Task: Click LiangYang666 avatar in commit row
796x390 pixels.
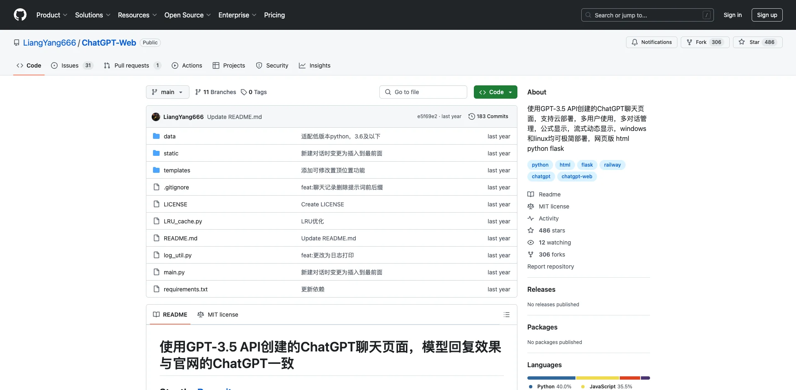Action: click(x=156, y=117)
